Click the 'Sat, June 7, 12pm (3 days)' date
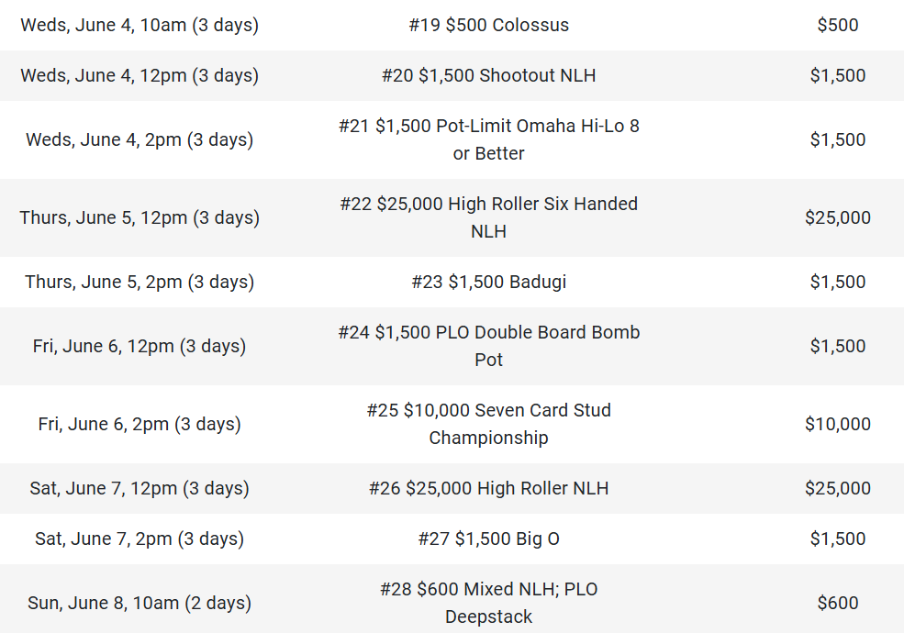The height and width of the screenshot is (633, 904). [140, 488]
